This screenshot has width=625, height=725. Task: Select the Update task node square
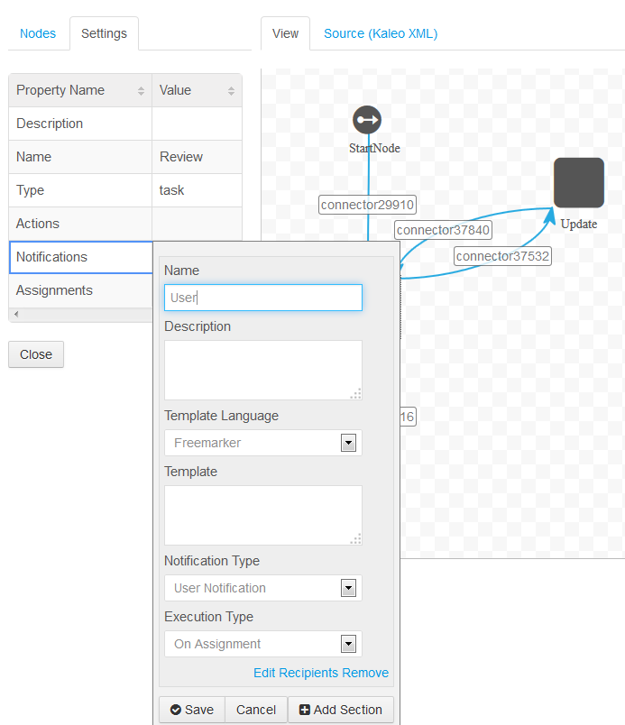click(579, 183)
